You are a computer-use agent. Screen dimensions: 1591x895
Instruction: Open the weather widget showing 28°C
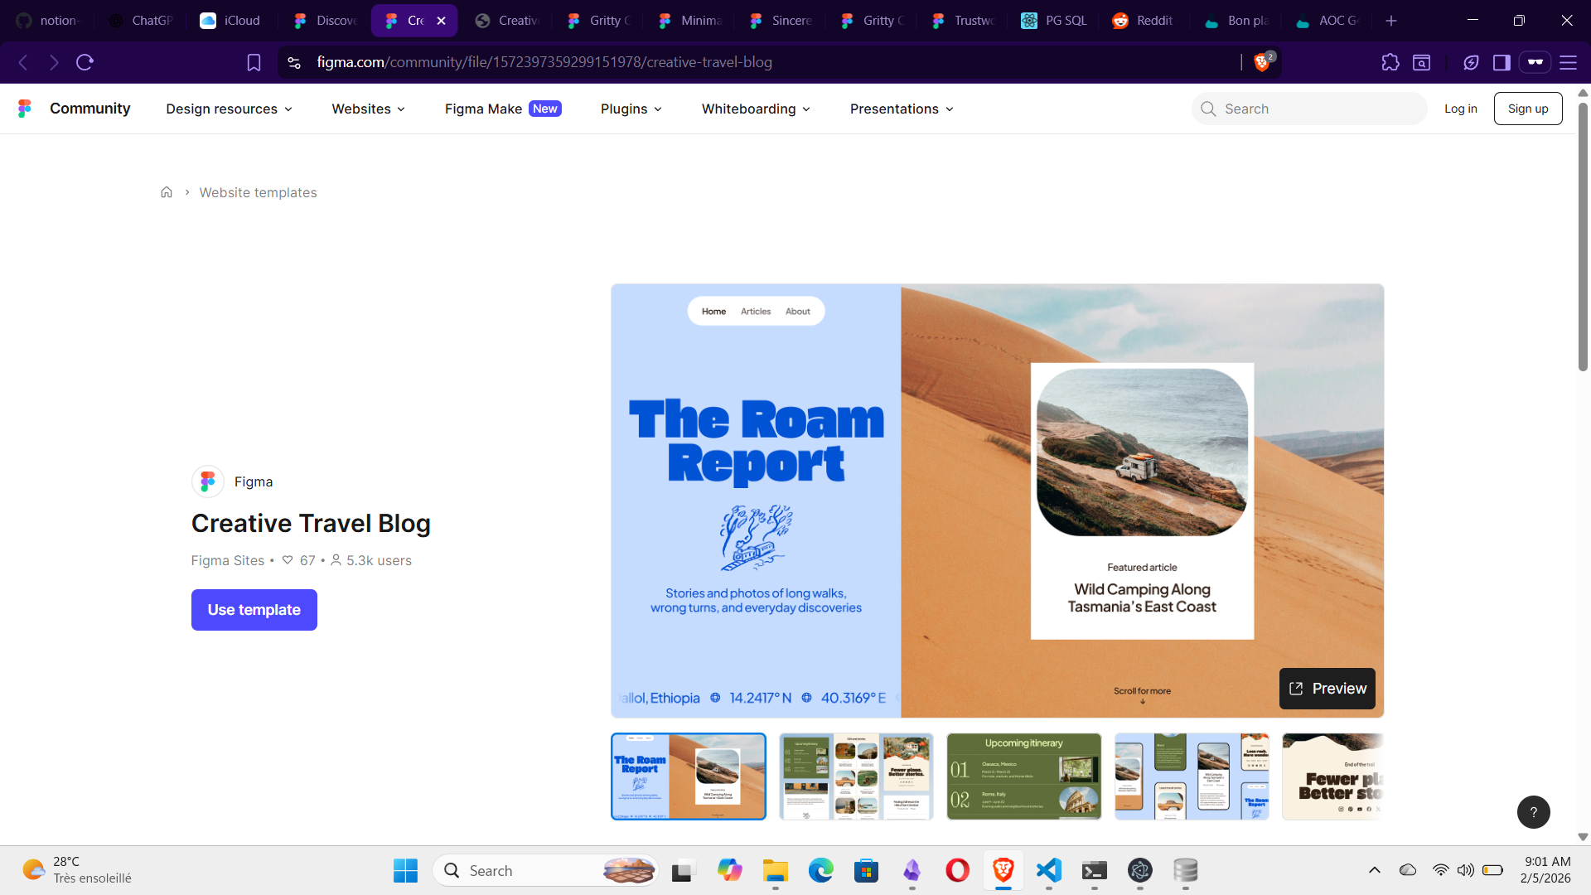[x=77, y=870]
